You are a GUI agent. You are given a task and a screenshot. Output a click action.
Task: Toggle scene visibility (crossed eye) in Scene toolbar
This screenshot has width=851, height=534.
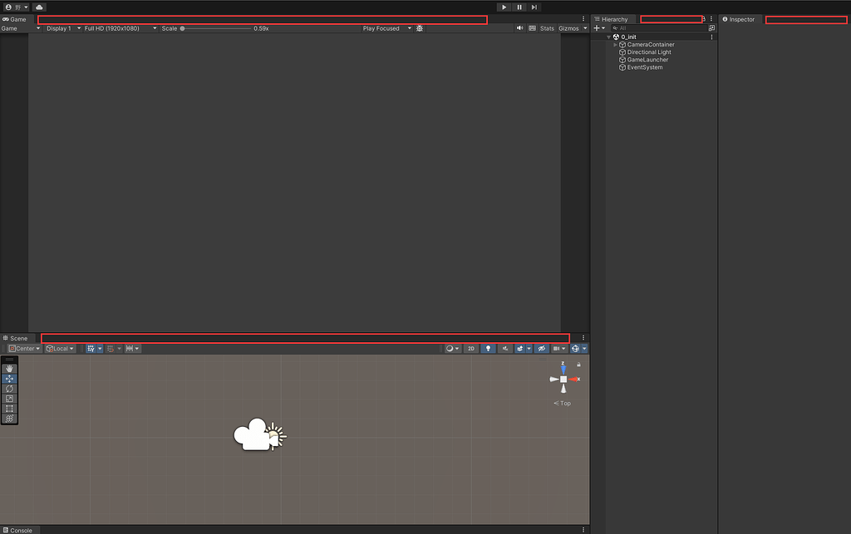click(x=542, y=348)
